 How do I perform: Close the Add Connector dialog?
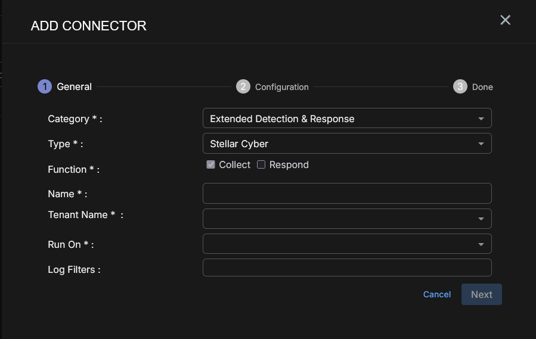click(x=505, y=20)
